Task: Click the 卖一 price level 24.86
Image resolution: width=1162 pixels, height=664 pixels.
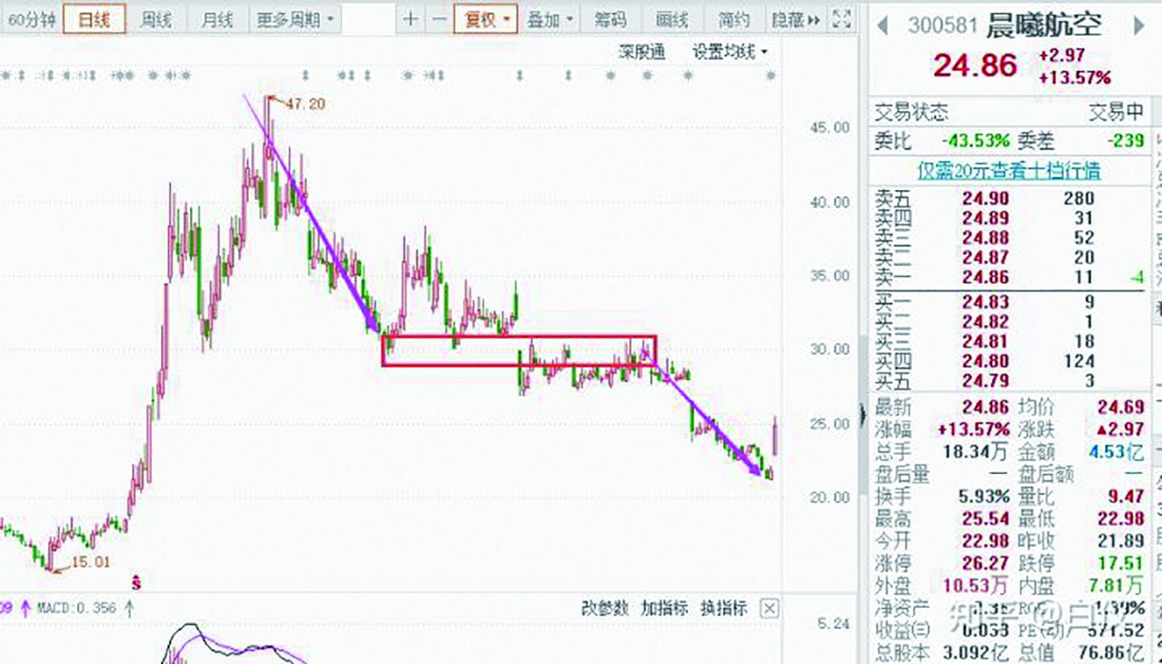Action: [985, 276]
